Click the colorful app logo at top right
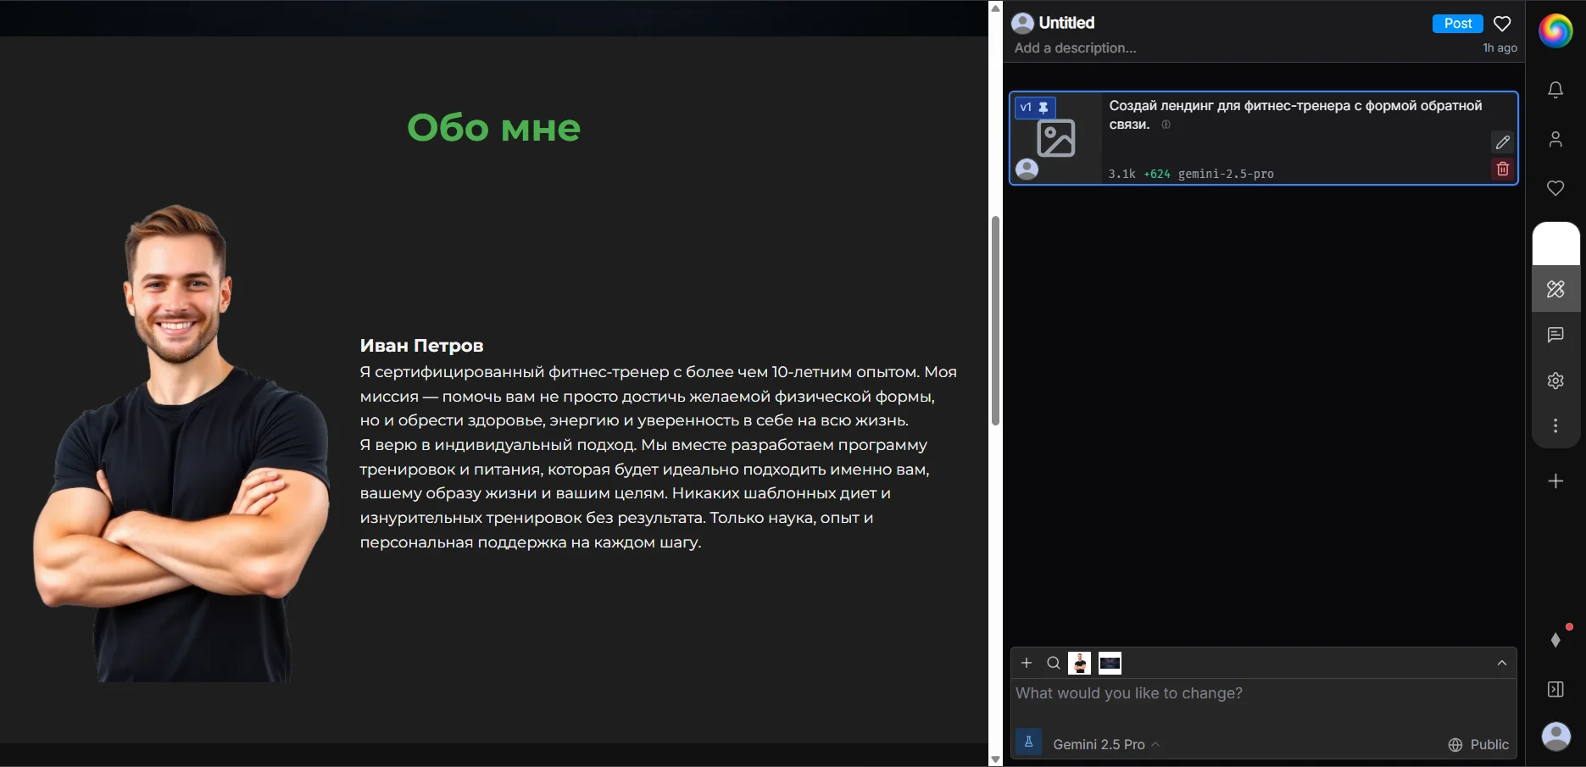The image size is (1586, 767). coord(1556,31)
